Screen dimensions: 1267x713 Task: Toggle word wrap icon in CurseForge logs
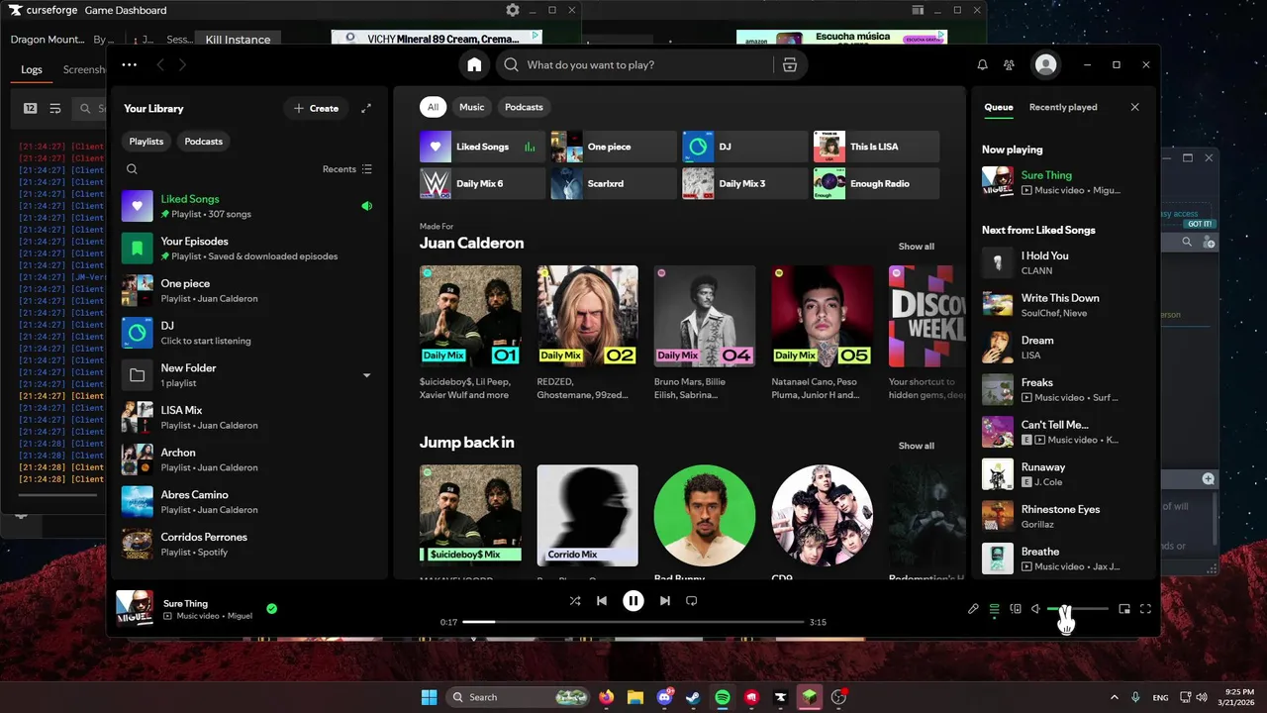coord(55,108)
